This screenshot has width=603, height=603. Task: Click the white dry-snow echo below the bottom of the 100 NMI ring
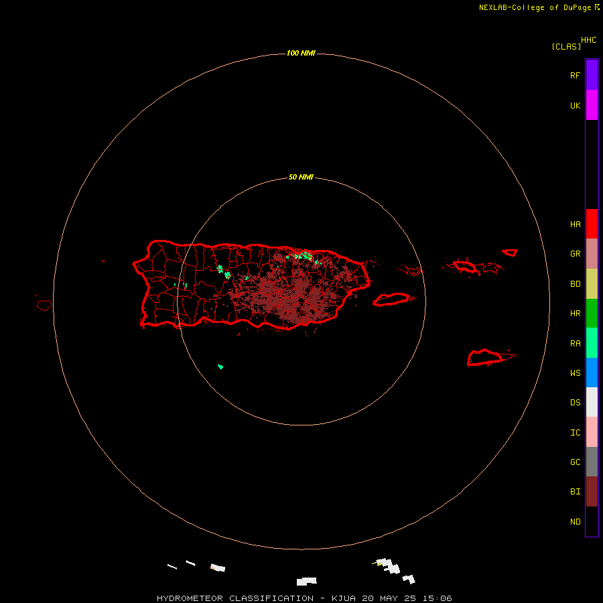click(x=306, y=581)
